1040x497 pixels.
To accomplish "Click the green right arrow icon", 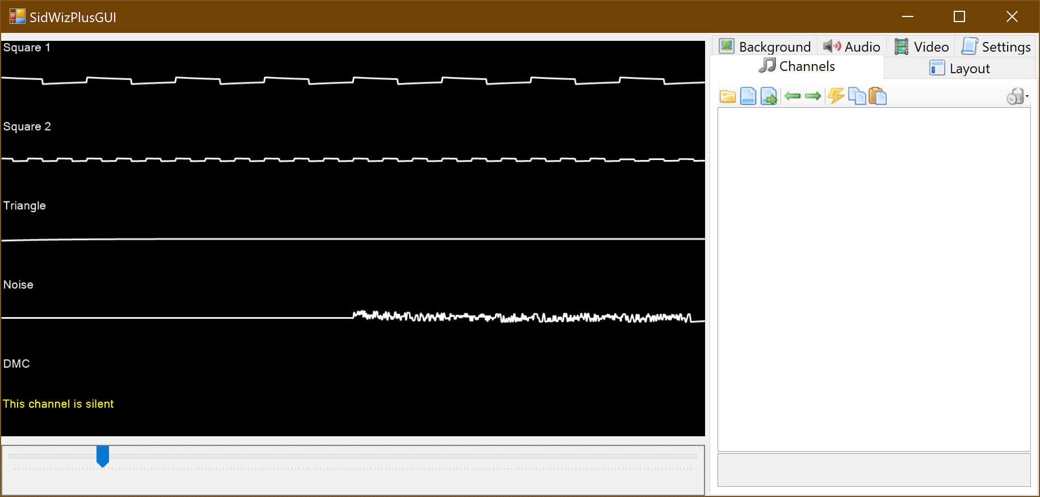I will pyautogui.click(x=813, y=96).
